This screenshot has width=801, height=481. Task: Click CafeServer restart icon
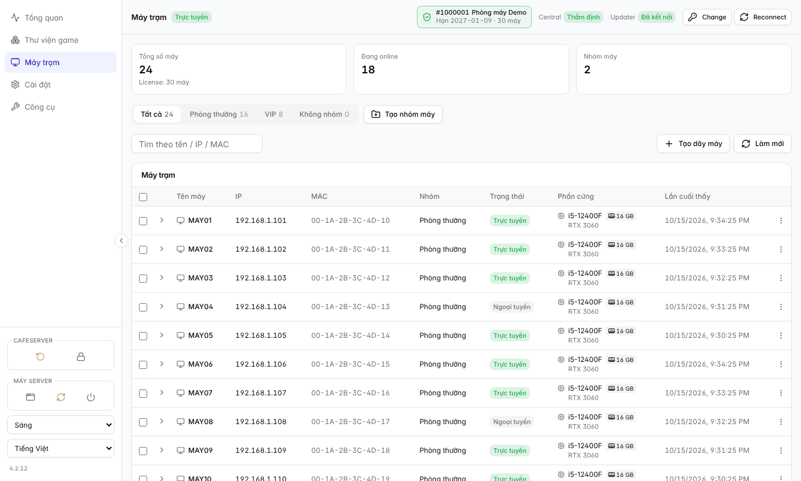point(40,357)
